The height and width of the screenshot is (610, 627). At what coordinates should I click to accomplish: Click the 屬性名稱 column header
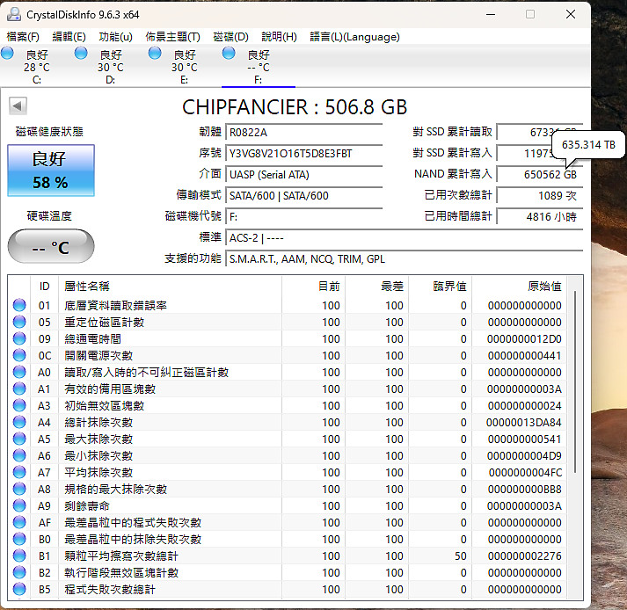tap(170, 287)
